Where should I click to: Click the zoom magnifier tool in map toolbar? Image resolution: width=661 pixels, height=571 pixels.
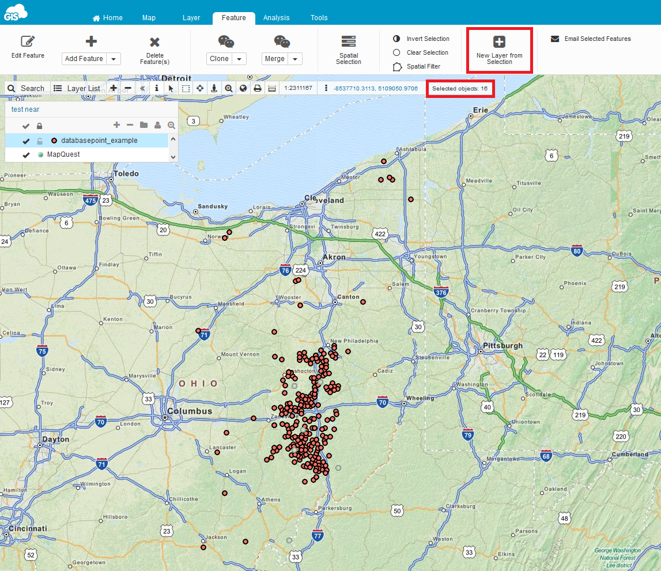tap(228, 88)
